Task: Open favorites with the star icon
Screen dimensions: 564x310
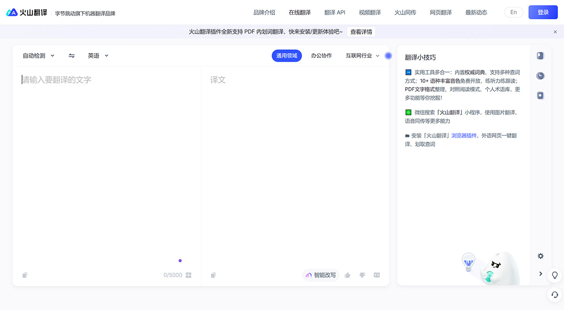Action: click(x=540, y=95)
